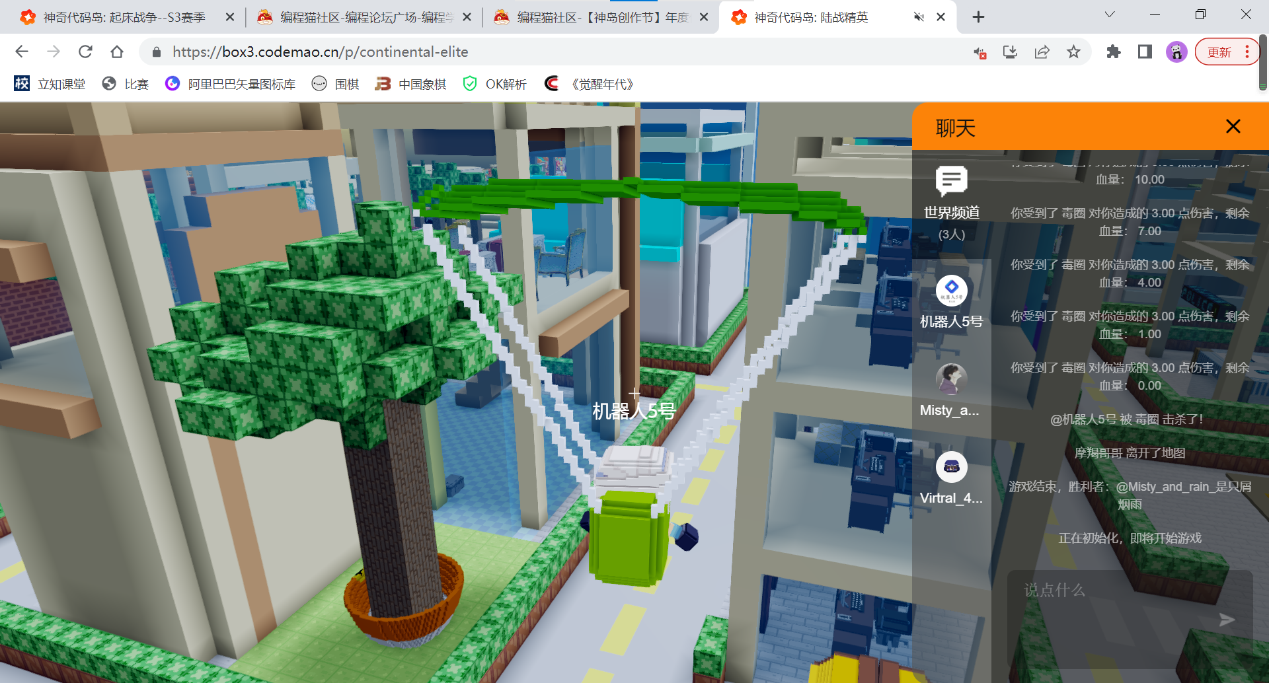Click the 摩羯哥哥 离开了地图 message

click(x=1130, y=453)
